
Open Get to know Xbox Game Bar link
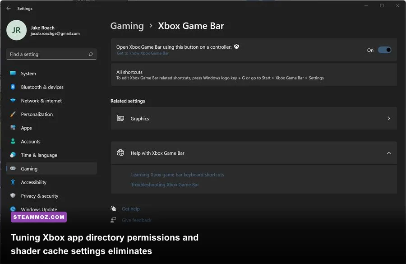coord(143,53)
